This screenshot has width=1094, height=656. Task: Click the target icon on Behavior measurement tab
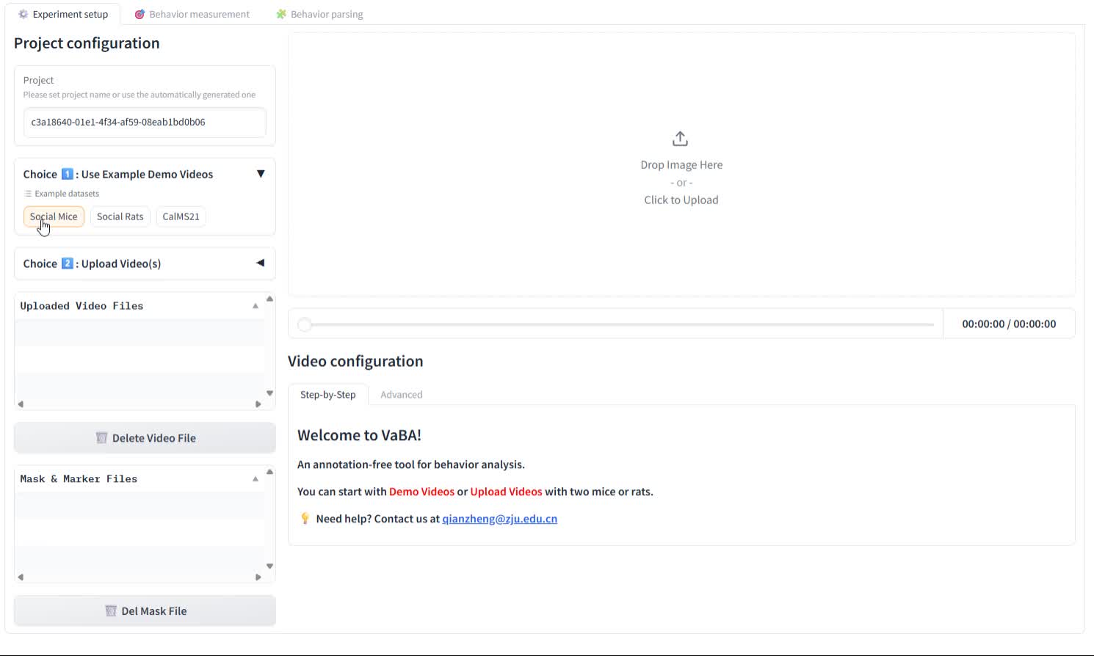(x=140, y=14)
